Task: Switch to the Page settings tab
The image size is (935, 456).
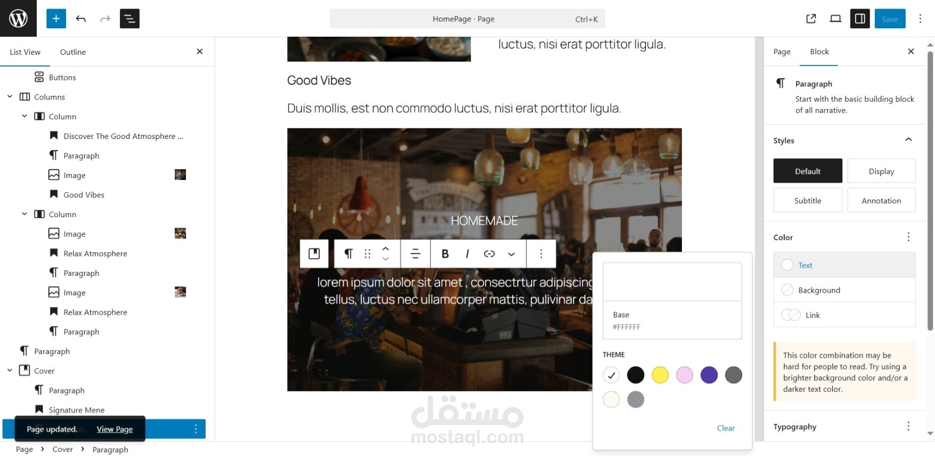Action: [782, 52]
